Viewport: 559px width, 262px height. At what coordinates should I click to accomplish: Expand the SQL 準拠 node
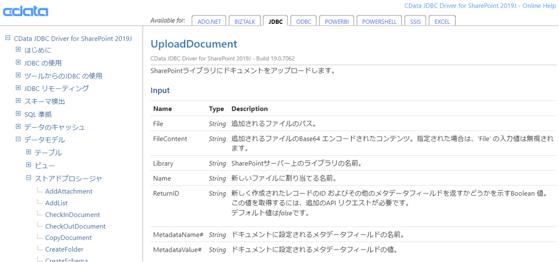coord(18,114)
